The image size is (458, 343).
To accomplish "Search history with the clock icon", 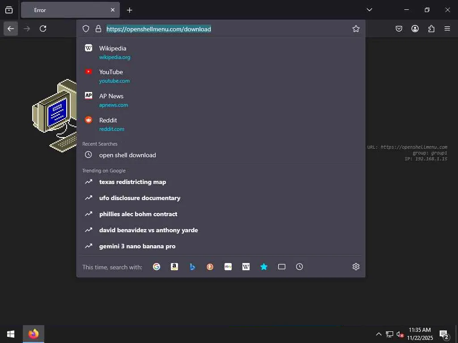I will coord(299,267).
